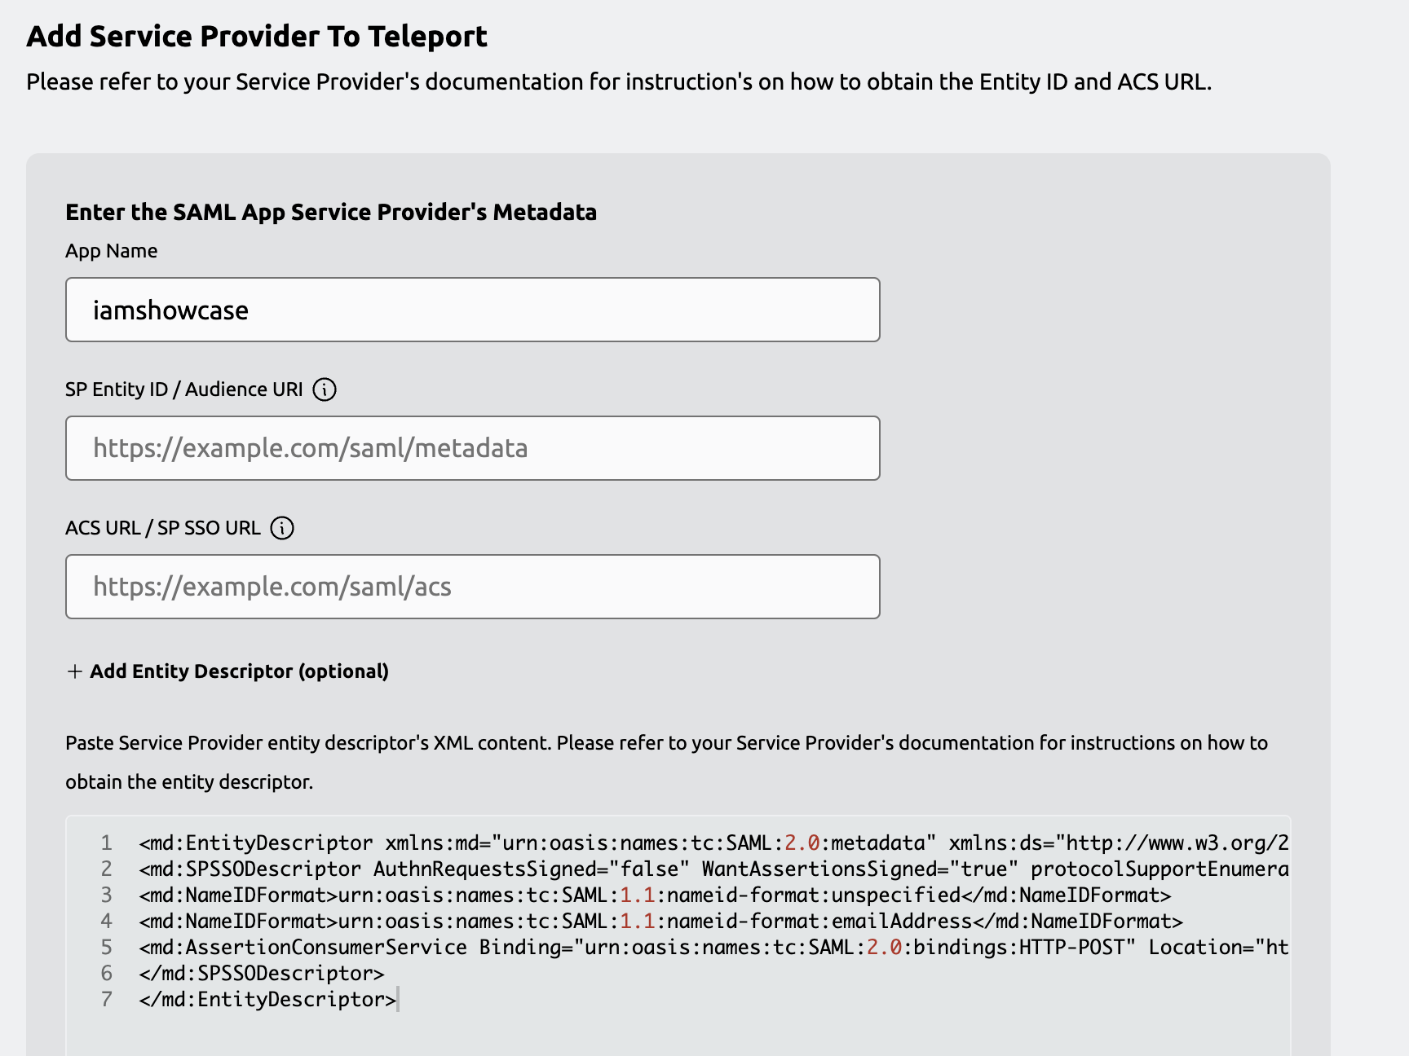
Task: Click the info icon beside SP Entity ID
Action: click(325, 390)
